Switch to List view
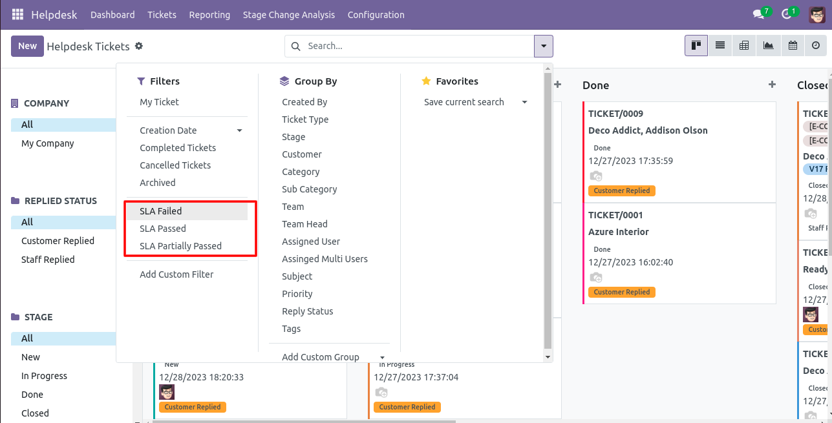The image size is (832, 423). tap(720, 46)
